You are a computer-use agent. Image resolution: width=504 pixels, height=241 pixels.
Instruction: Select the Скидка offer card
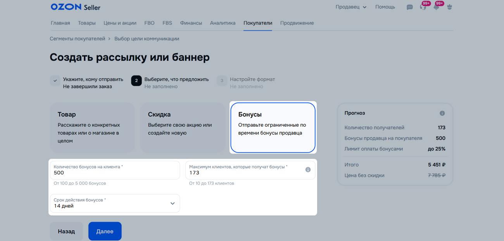(182, 127)
